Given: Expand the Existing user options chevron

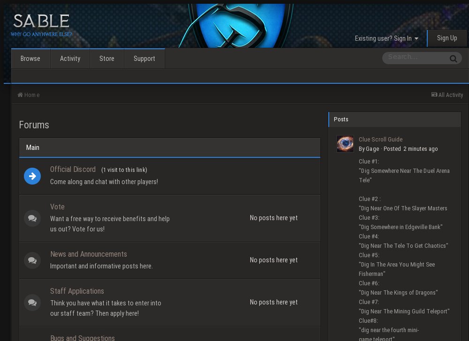Looking at the screenshot, I should [x=416, y=39].
